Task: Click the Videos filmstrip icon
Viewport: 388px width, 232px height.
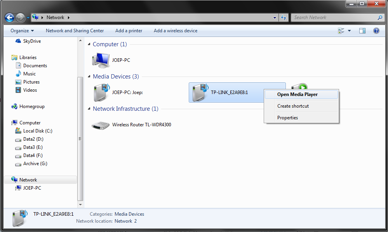Action: coord(18,90)
